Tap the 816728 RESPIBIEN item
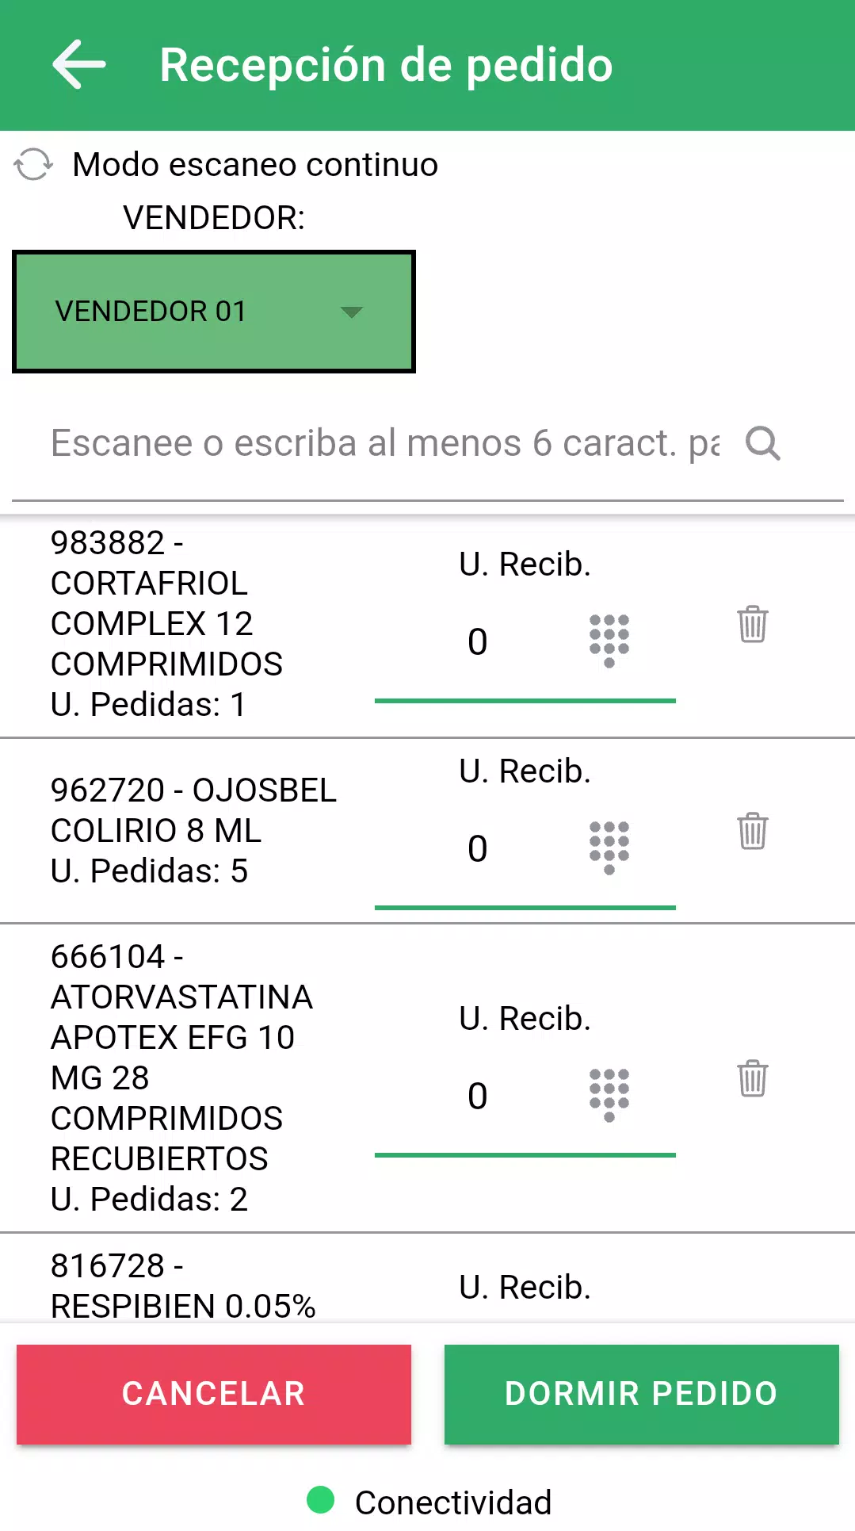Viewport: 855px width, 1531px height. pyautogui.click(x=183, y=1286)
